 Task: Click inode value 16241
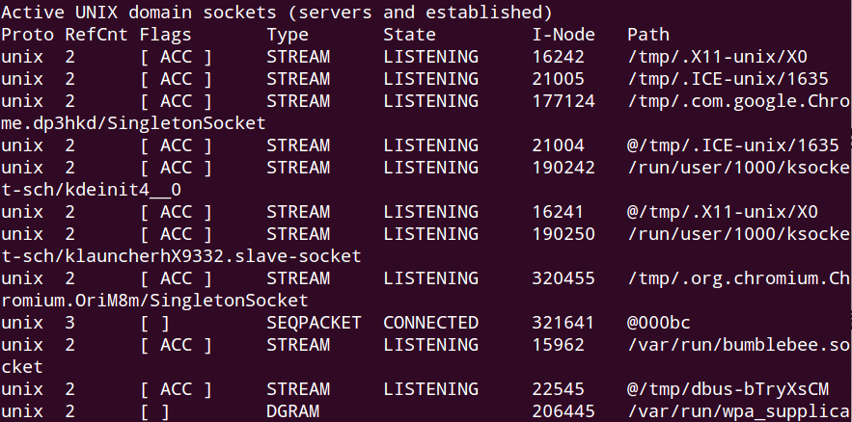click(558, 212)
